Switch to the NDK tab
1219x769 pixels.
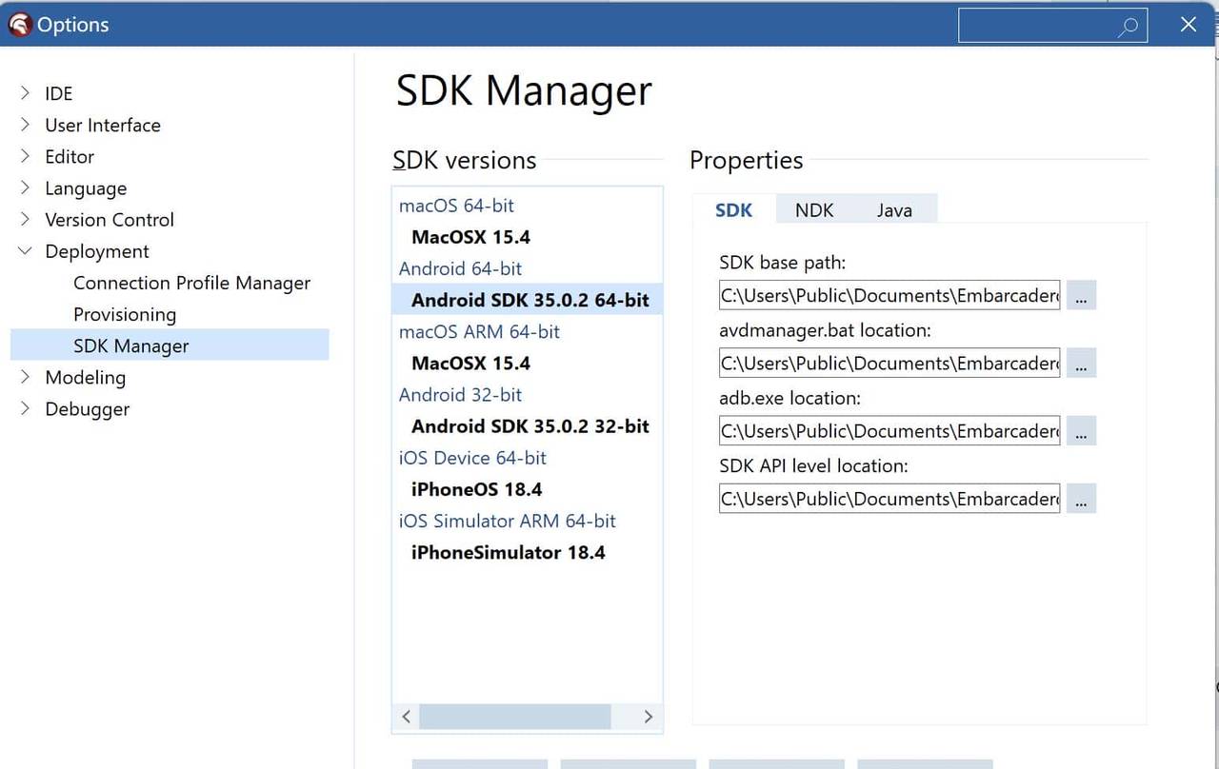pyautogui.click(x=814, y=210)
